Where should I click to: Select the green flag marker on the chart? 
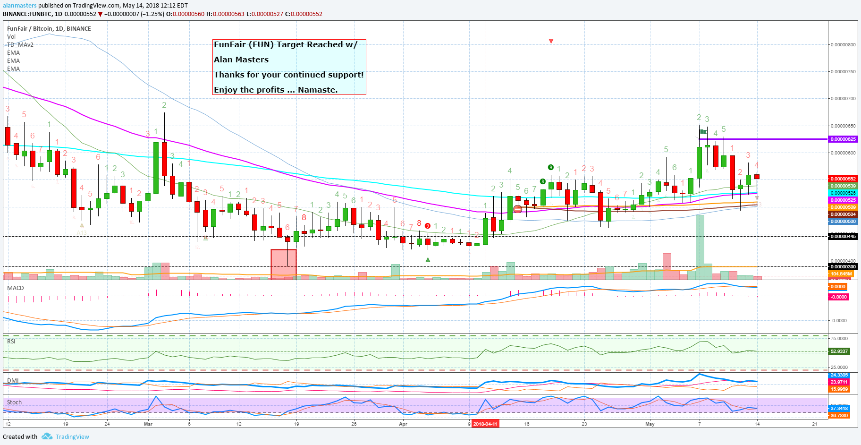coord(703,132)
